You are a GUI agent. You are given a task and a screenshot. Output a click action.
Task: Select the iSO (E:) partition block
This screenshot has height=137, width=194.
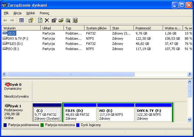[116, 112]
